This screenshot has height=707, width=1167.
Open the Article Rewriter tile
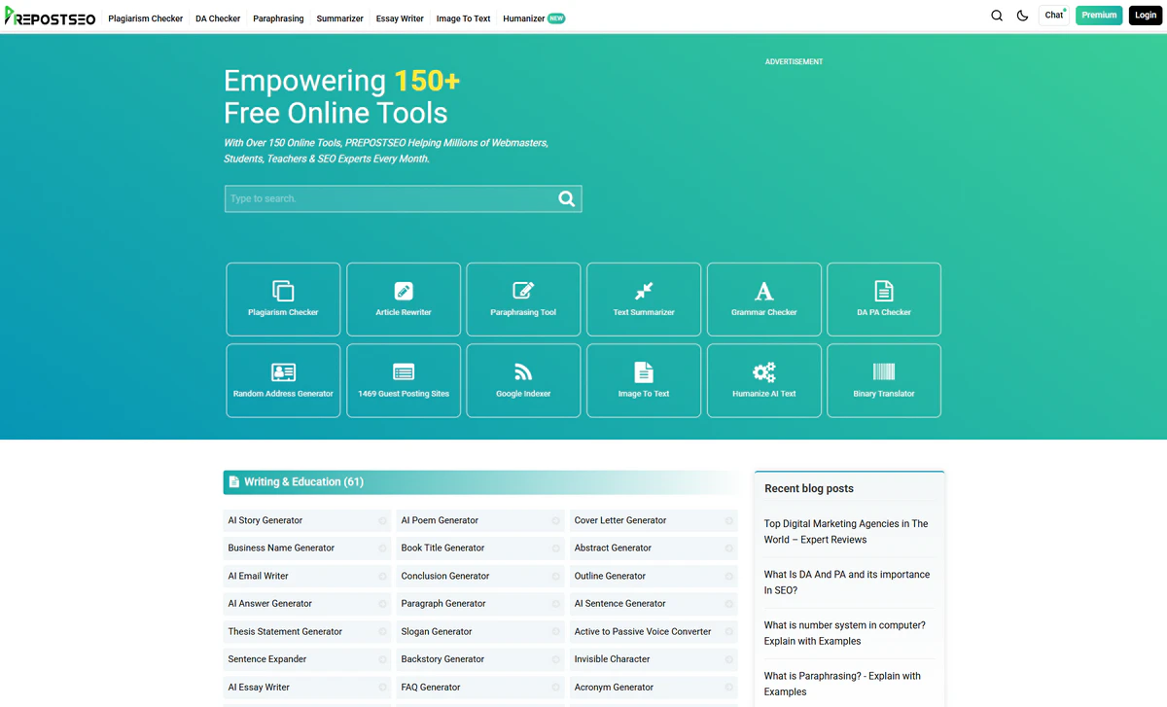pos(404,300)
